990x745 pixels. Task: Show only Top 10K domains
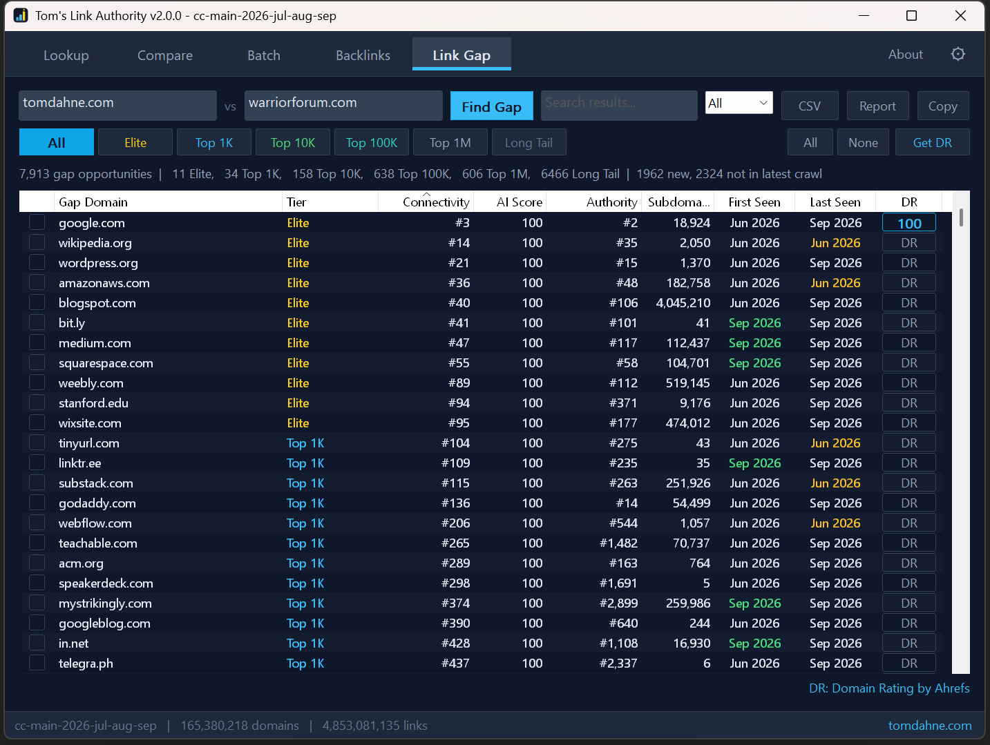(x=293, y=142)
